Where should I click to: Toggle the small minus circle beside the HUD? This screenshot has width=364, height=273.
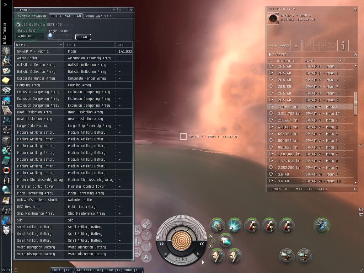coord(213,241)
